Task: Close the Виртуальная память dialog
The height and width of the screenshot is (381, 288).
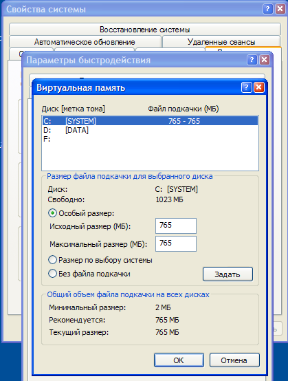Action: [259, 87]
